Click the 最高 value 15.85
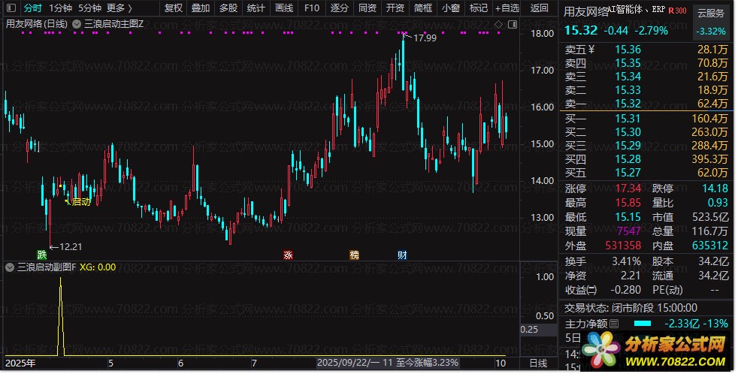This screenshot has height=374, width=738. (628, 203)
